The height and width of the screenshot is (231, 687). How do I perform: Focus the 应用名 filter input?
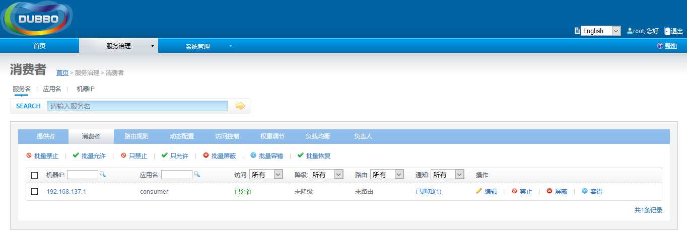tap(177, 175)
